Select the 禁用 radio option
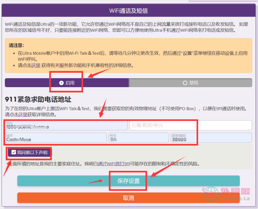 185,83
